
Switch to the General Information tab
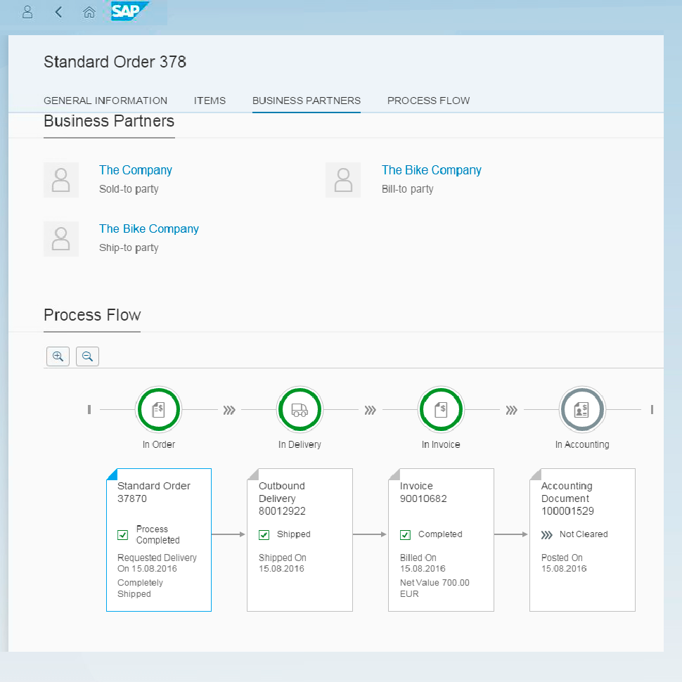pos(105,101)
